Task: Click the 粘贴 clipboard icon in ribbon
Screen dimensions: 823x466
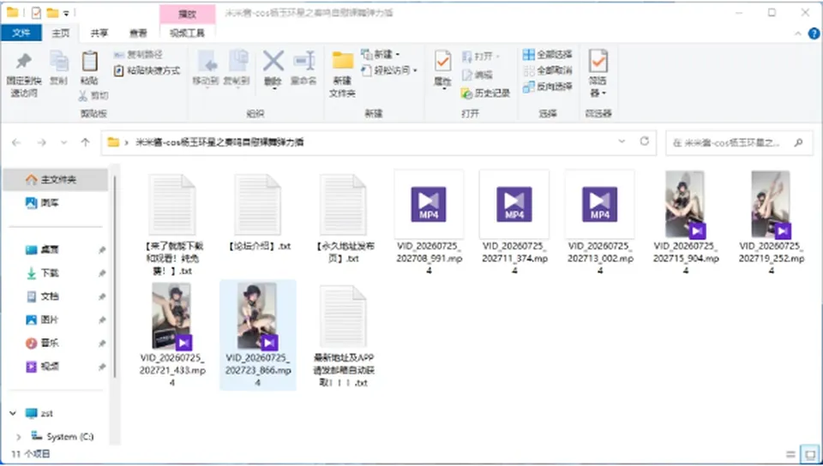Action: (x=89, y=62)
